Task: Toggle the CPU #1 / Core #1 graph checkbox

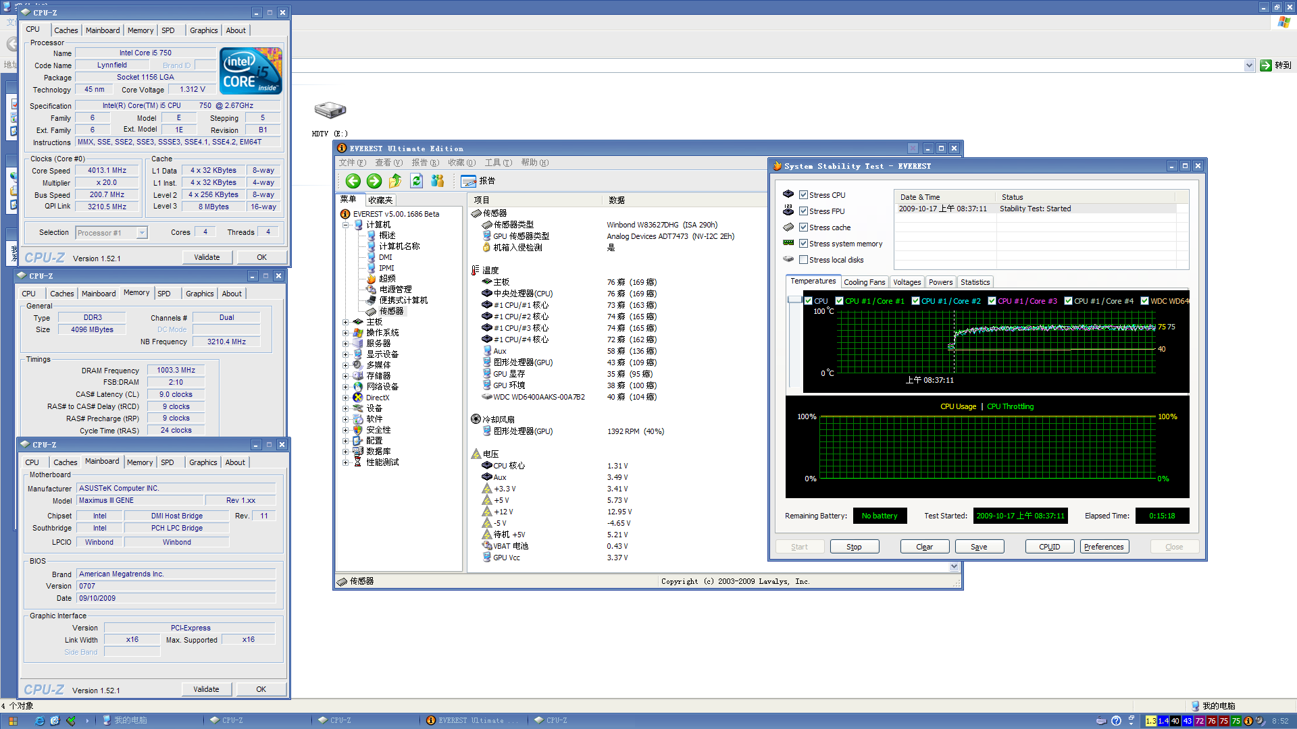Action: [x=839, y=301]
